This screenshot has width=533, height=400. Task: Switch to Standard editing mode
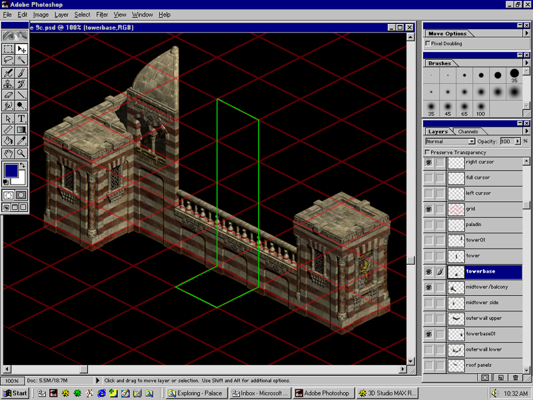tap(8, 195)
